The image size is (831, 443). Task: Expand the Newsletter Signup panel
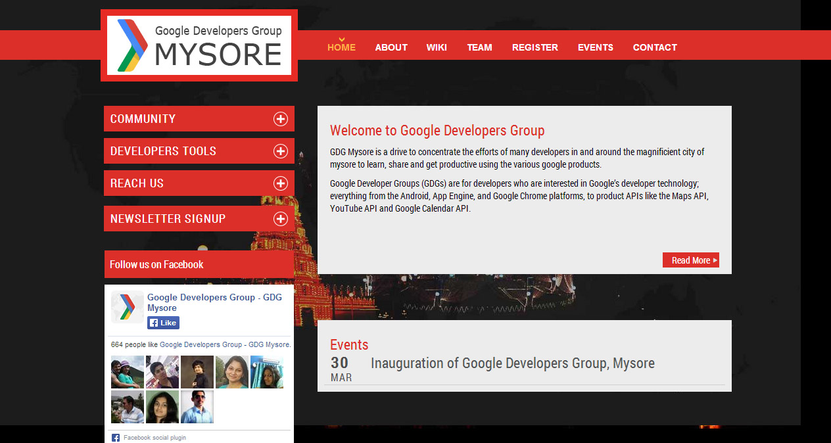click(199, 219)
